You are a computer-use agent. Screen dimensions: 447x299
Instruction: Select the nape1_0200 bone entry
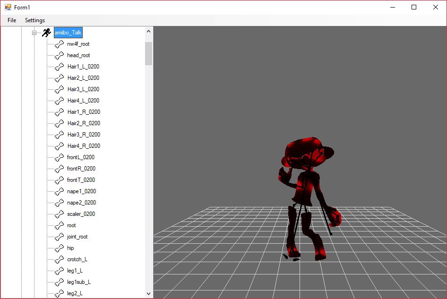81,191
